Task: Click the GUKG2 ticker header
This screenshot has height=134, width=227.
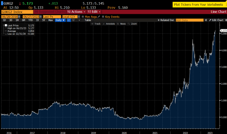Action: point(8,3)
